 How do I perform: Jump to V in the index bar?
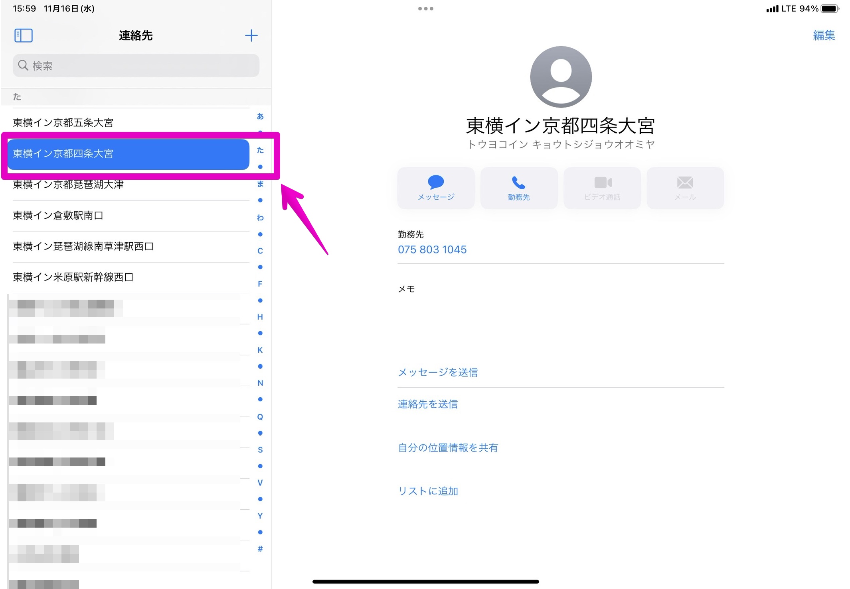pos(260,483)
